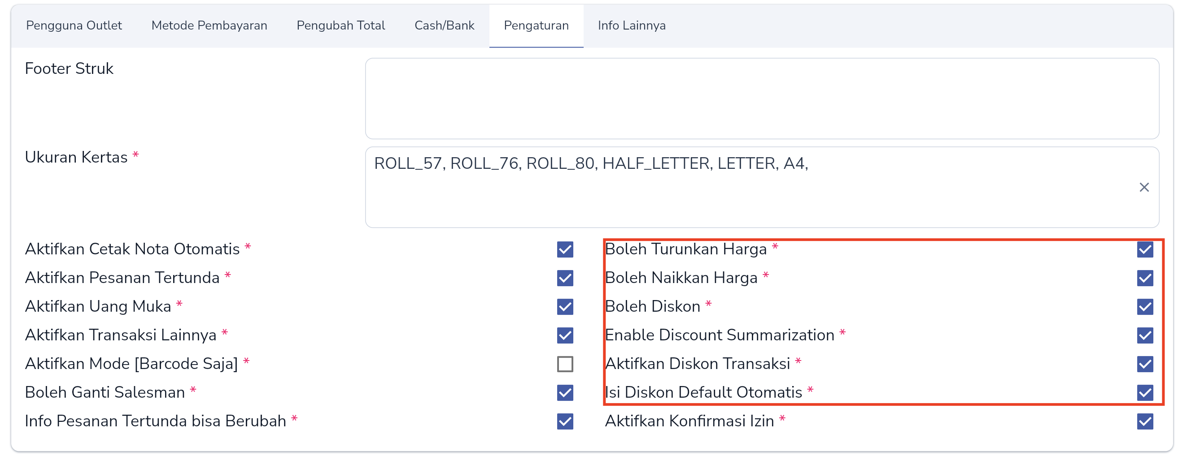Toggle Aktifkan Konfirmasi Izin checkbox
This screenshot has height=455, width=1187.
tap(1145, 421)
